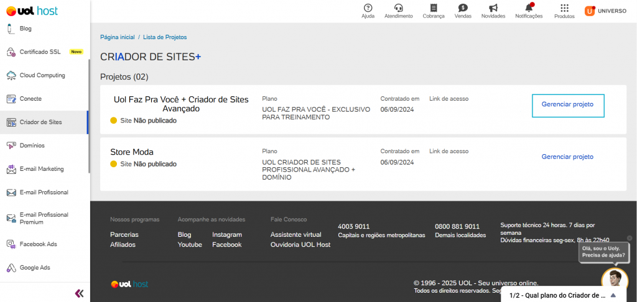Go to the Página inicial breadcrumb
Viewport: 637px width, 302px height.
coord(118,37)
